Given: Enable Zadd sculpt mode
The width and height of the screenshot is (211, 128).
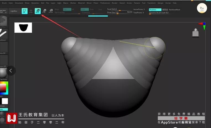Looking at the screenshot, I should 85,9.
